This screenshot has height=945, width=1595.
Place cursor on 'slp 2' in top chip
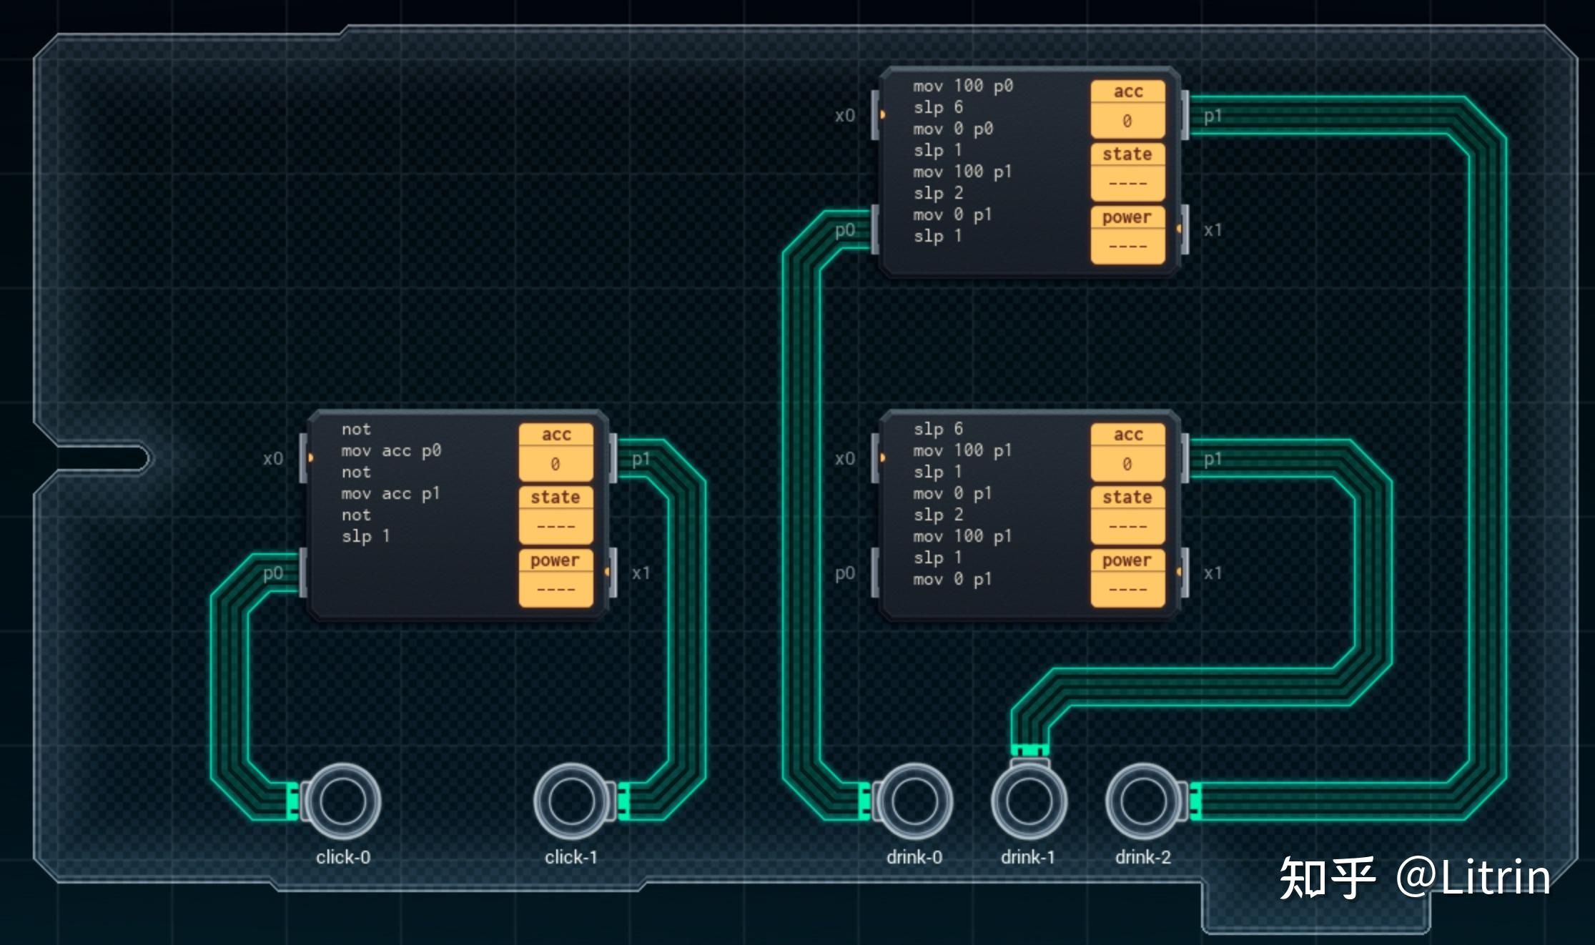[x=938, y=193]
